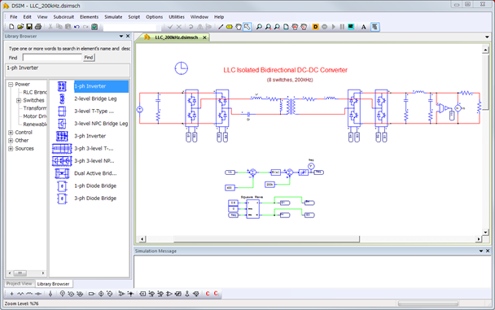Undo the last action
This screenshot has width=495, height=310.
tap(77, 27)
